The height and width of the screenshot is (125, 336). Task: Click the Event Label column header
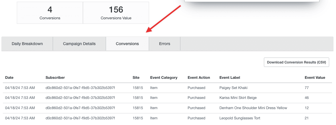230,77
